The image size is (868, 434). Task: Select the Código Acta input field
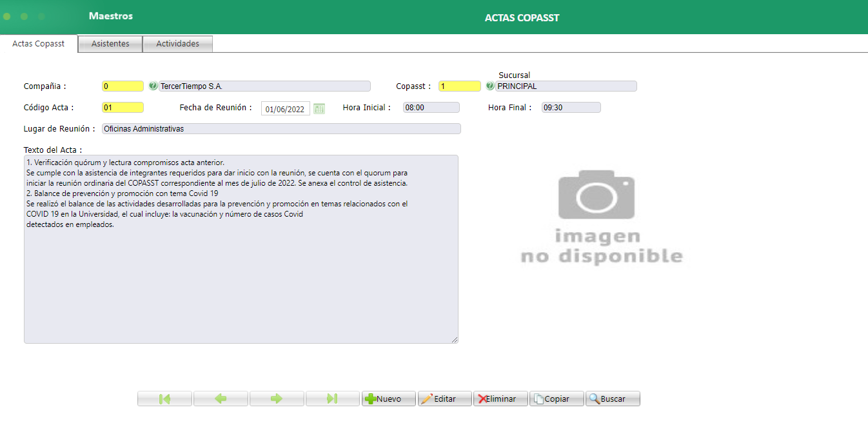click(122, 107)
